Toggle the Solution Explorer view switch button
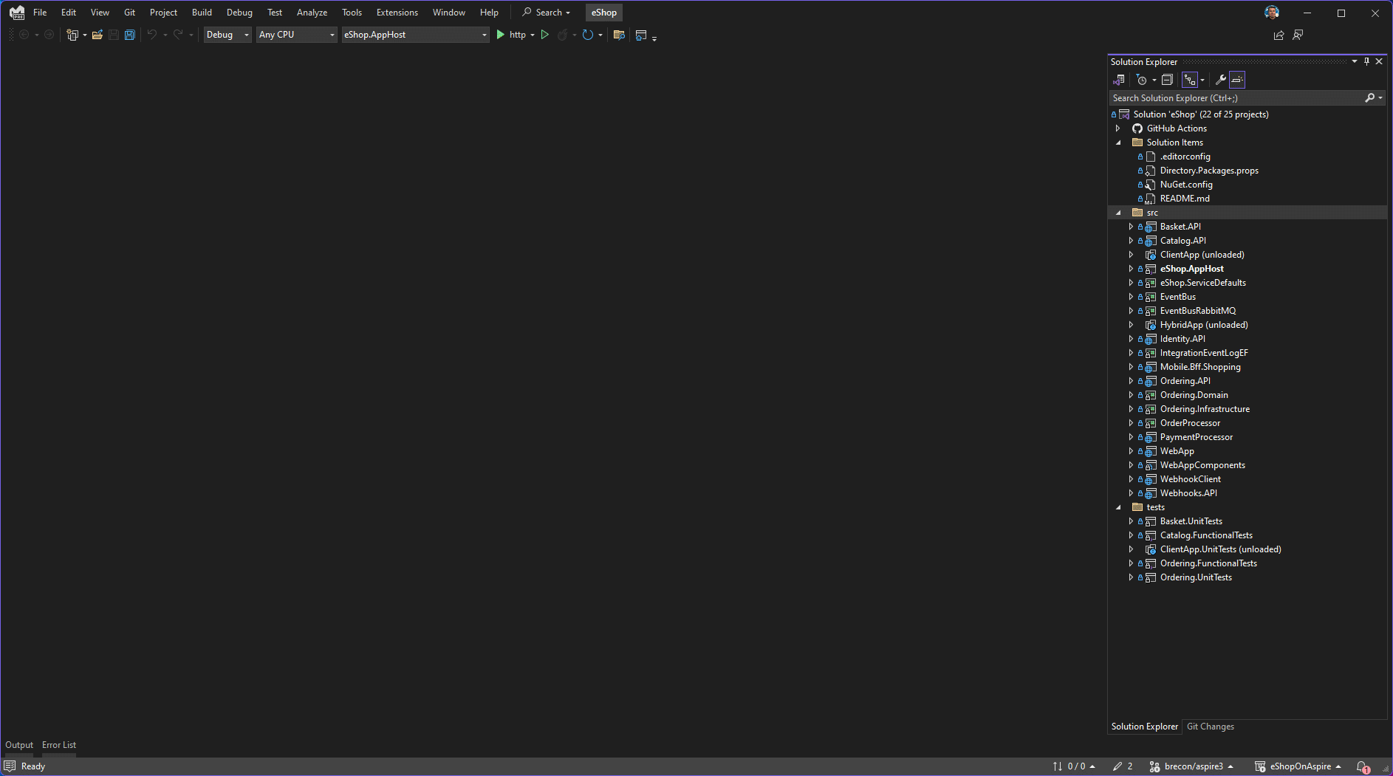 coord(1119,80)
